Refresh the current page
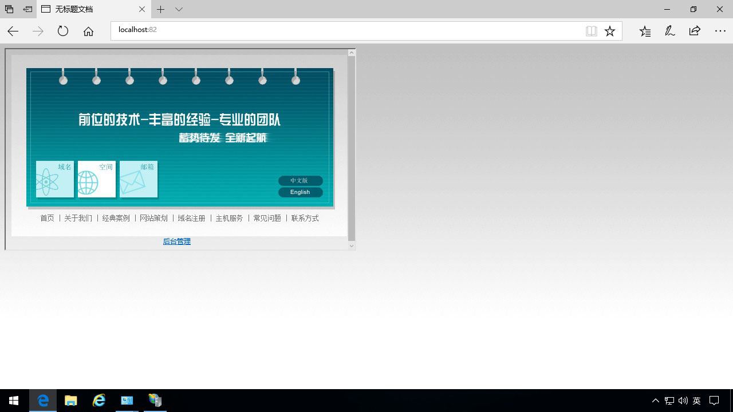The image size is (733, 412). pos(63,31)
